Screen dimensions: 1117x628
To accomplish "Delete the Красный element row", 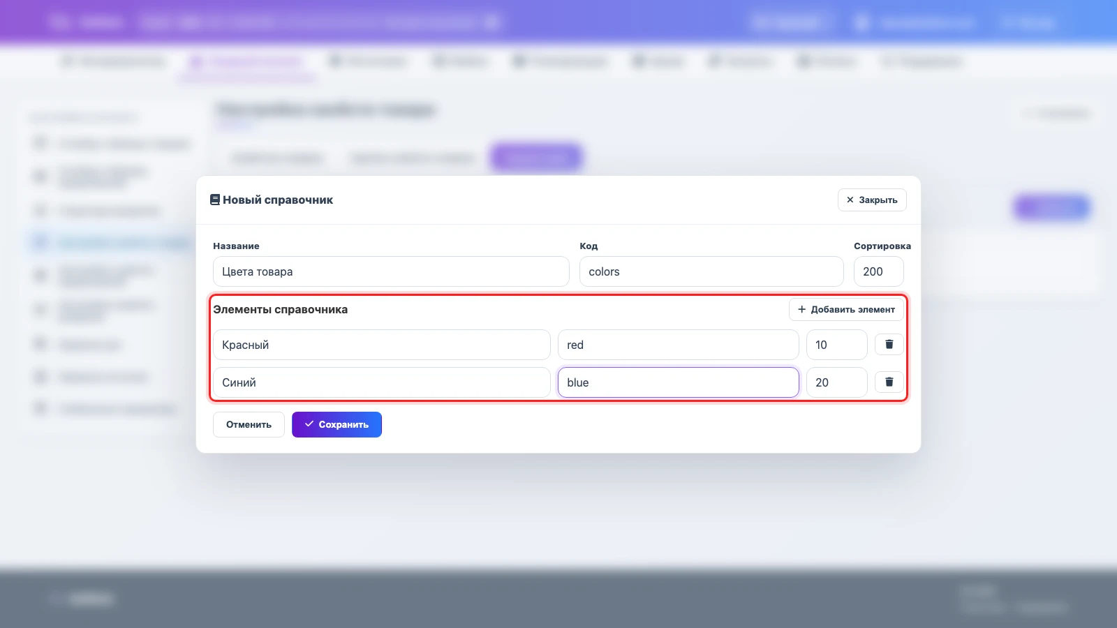I will tap(889, 344).
